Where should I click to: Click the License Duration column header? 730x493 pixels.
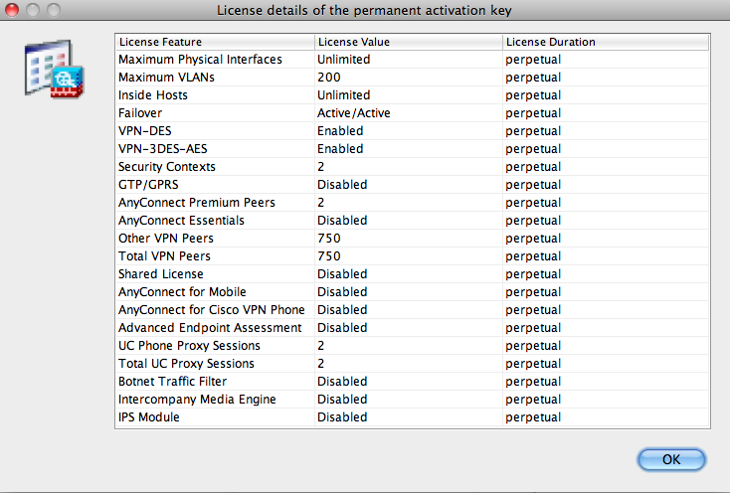click(606, 42)
